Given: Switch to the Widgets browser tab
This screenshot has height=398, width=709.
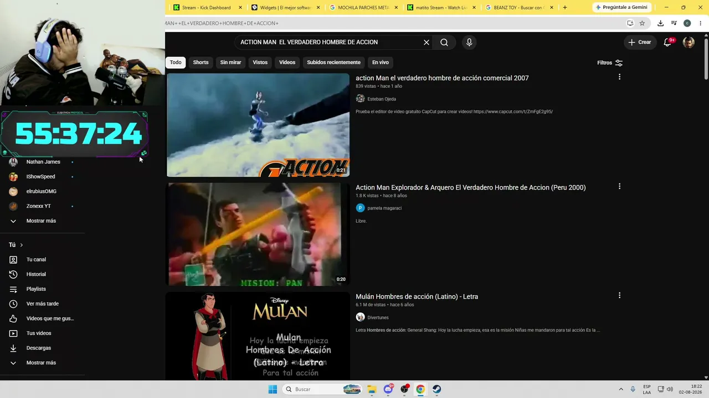Looking at the screenshot, I should [x=285, y=8].
